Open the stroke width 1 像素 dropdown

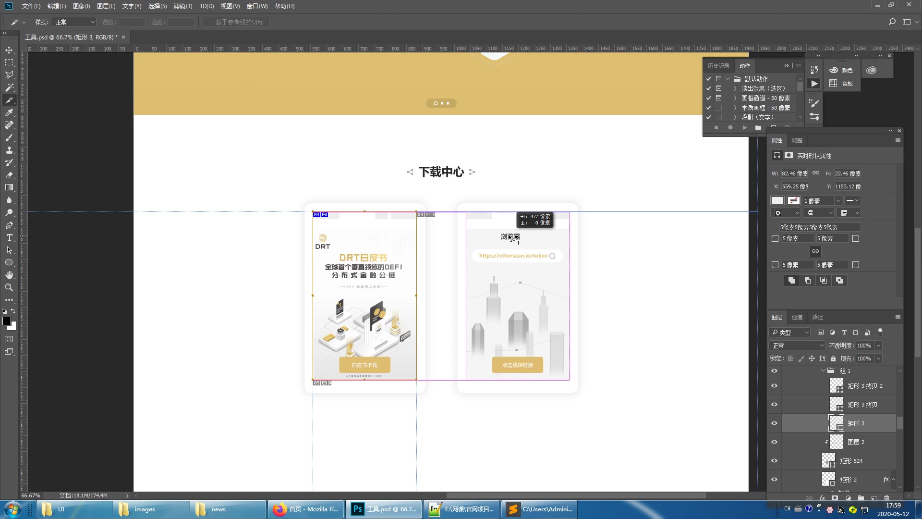pos(838,201)
